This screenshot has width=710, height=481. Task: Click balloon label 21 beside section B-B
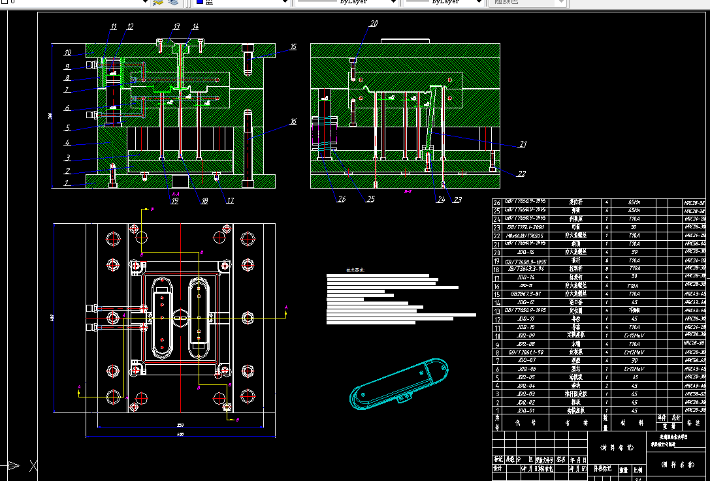[523, 144]
